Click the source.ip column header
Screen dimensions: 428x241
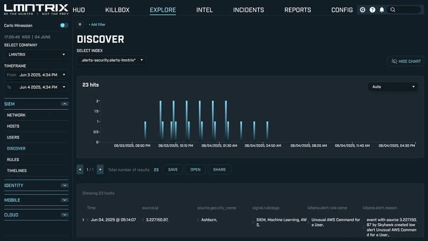coord(150,208)
